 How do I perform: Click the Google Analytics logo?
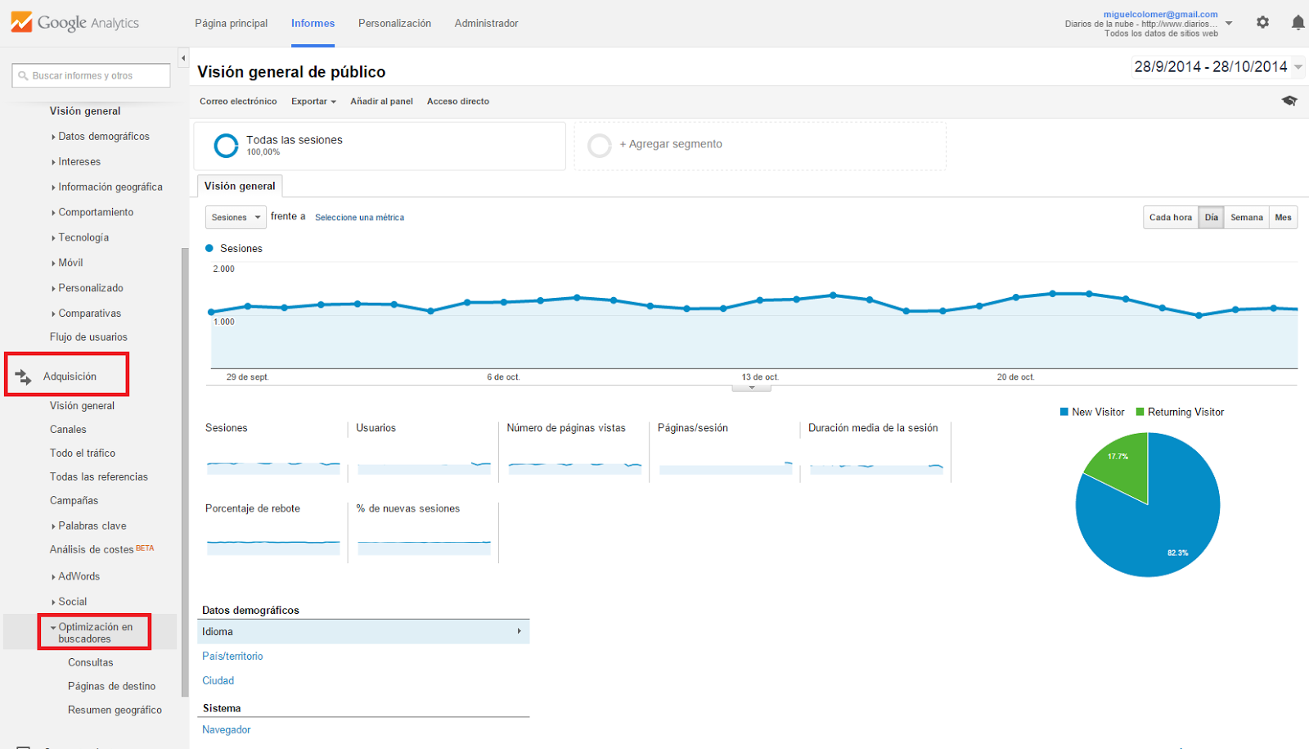75,22
